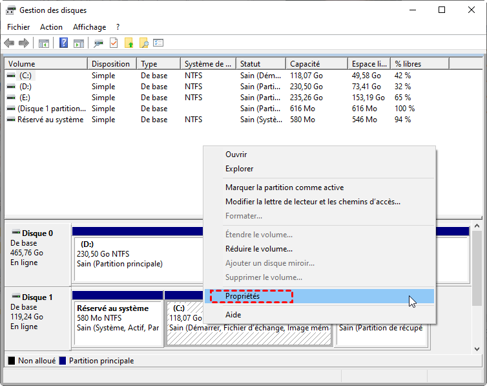
Task: Click the yellow folder with magnifier icon
Action: (144, 43)
